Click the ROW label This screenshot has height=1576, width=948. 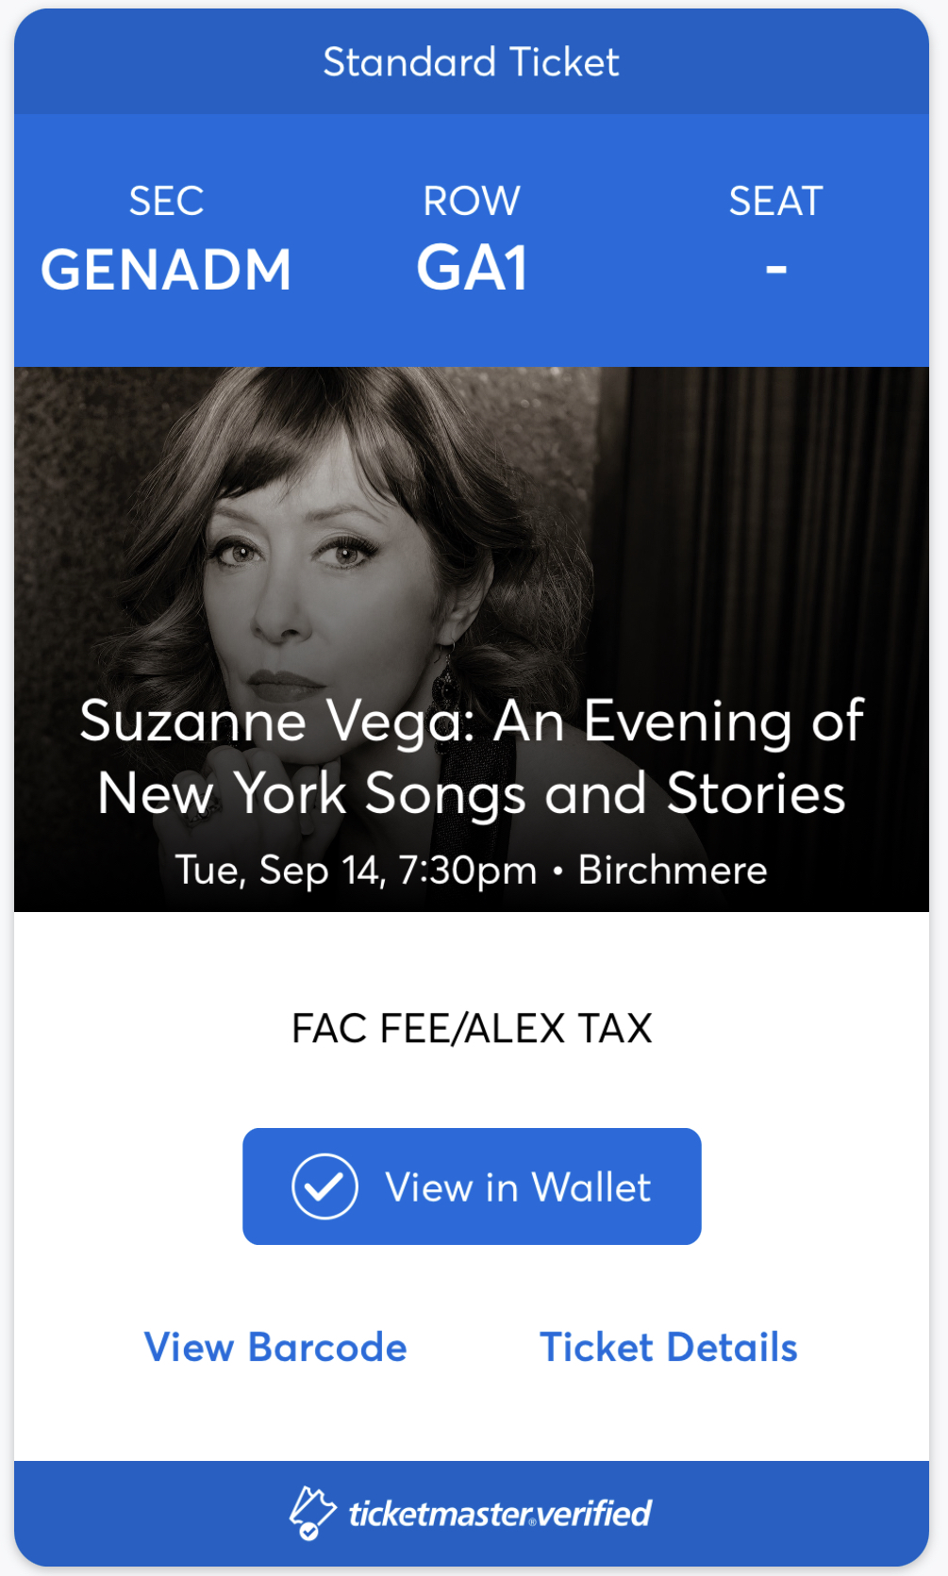(x=472, y=201)
